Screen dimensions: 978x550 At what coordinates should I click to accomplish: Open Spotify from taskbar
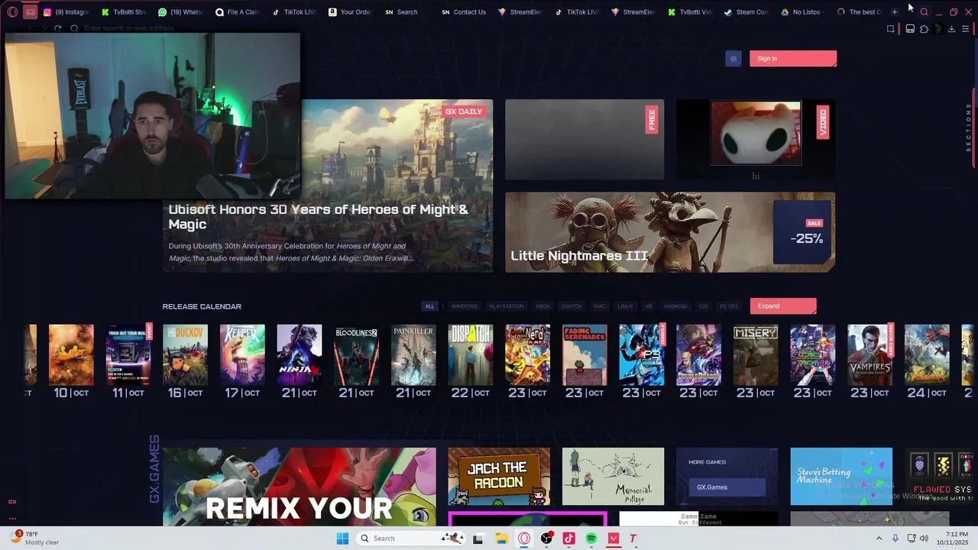pos(591,539)
